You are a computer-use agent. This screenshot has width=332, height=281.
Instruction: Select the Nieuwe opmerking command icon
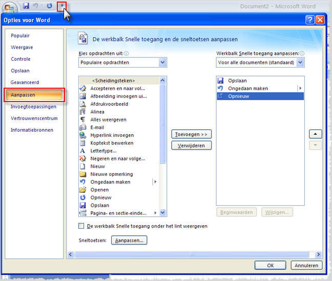click(82, 174)
